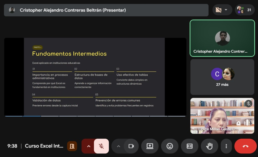This screenshot has height=157, width=258.
Task: Raise your hand in the meeting
Action: click(209, 146)
